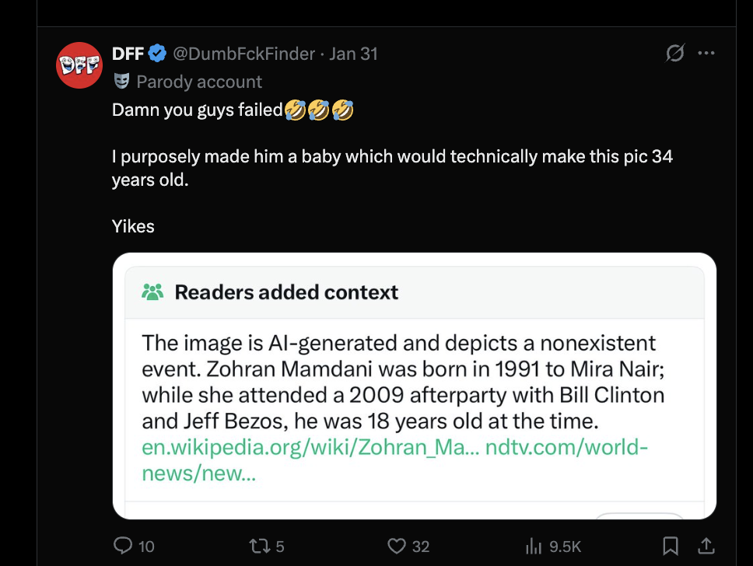This screenshot has height=566, width=753.
Task: Open the ndtv.com world-news link
Action: pyautogui.click(x=566, y=449)
